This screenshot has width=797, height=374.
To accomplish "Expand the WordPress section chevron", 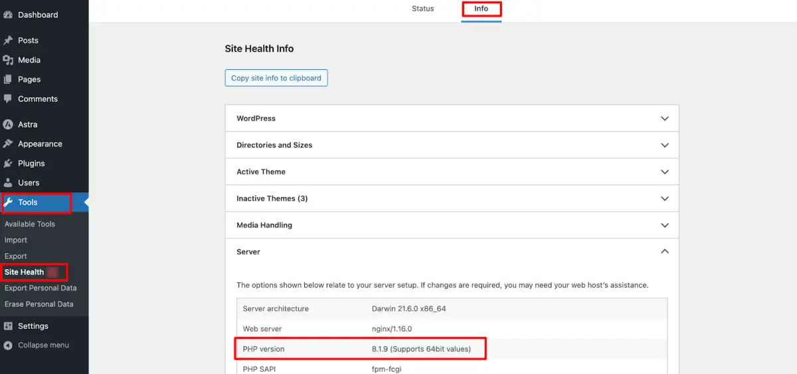I will [x=665, y=118].
